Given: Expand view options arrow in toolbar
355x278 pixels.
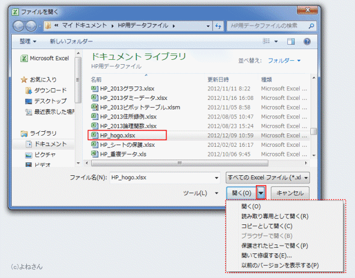Looking at the screenshot, I should (x=276, y=41).
